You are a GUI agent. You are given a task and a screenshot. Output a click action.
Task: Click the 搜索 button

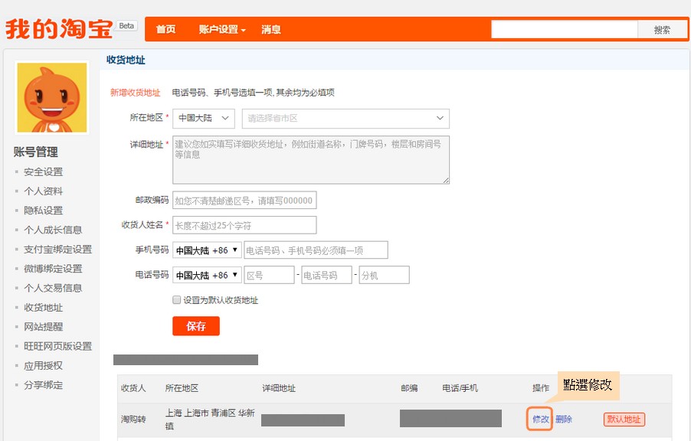[662, 30]
